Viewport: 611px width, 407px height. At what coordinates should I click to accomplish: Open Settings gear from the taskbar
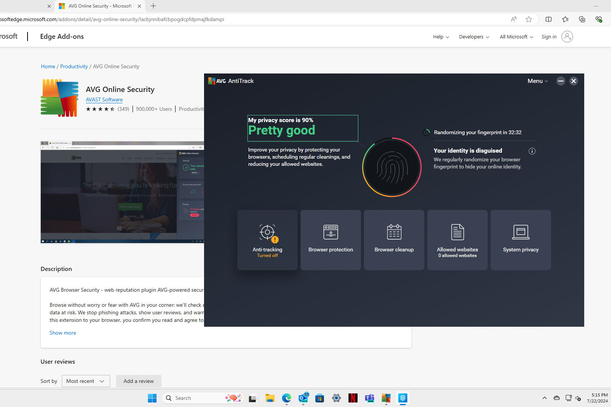[336, 398]
